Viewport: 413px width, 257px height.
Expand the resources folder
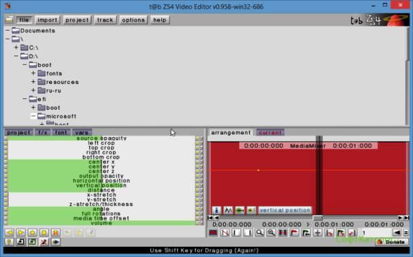click(x=33, y=82)
